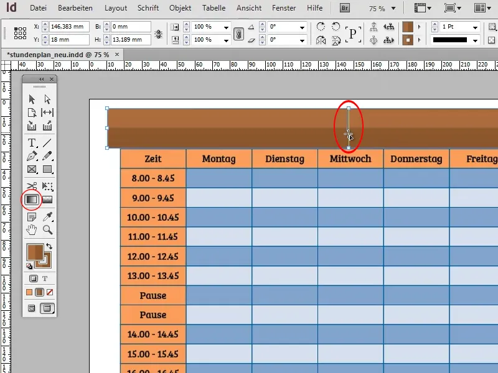Open stroke weight 1 Pt dropdown

point(475,27)
